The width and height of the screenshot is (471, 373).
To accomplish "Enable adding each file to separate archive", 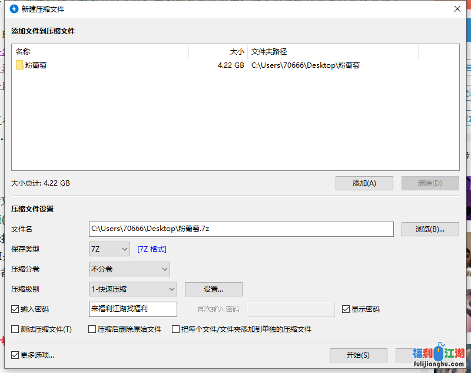I will click(x=175, y=329).
